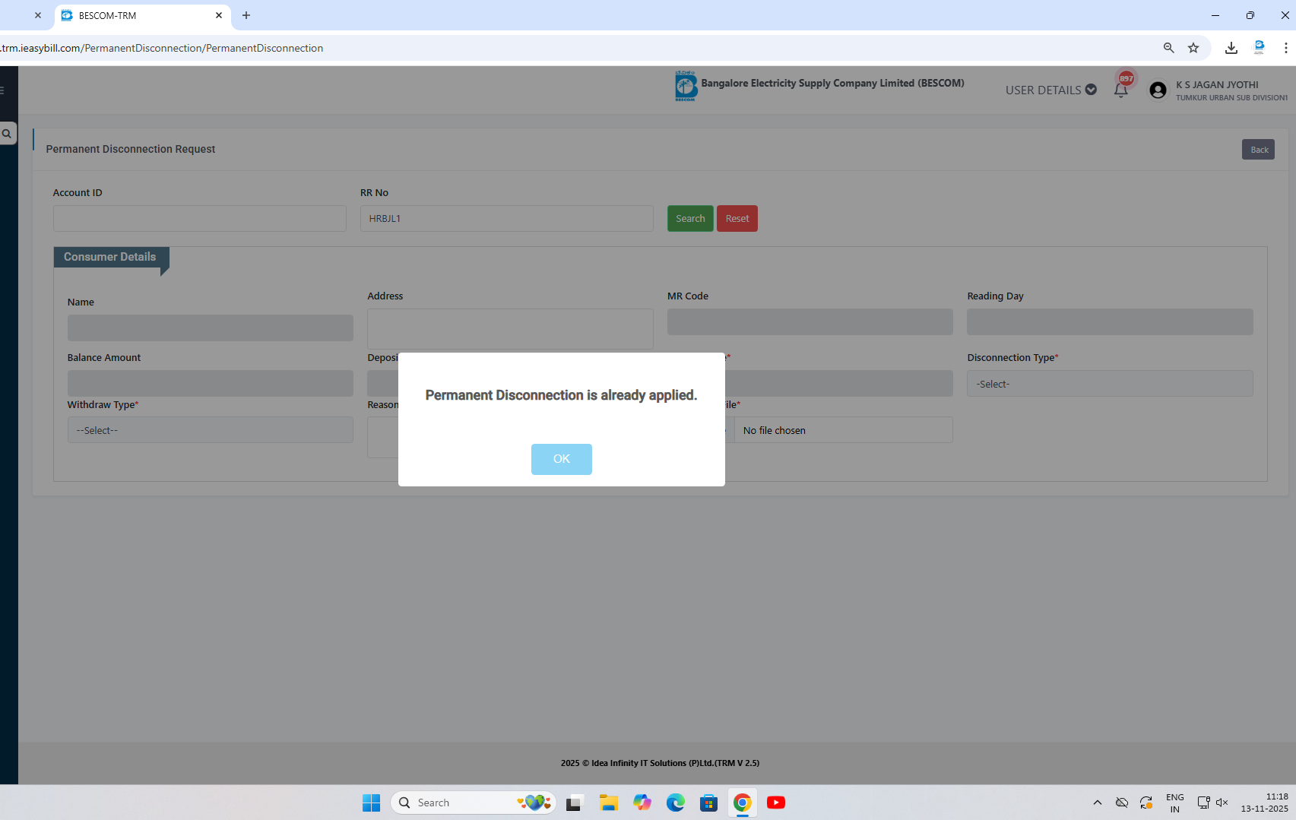The image size is (1296, 820).
Task: Bookmark this page with the star icon
Action: click(x=1193, y=48)
